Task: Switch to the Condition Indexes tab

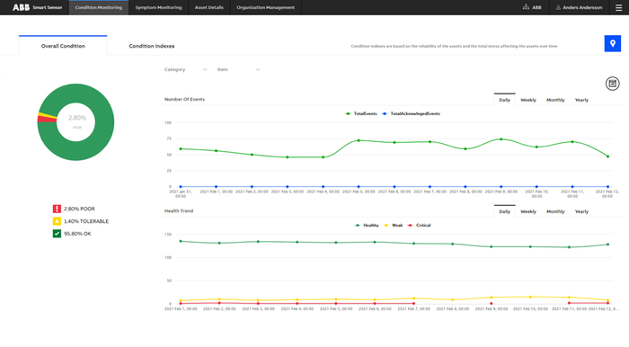Action: (152, 46)
